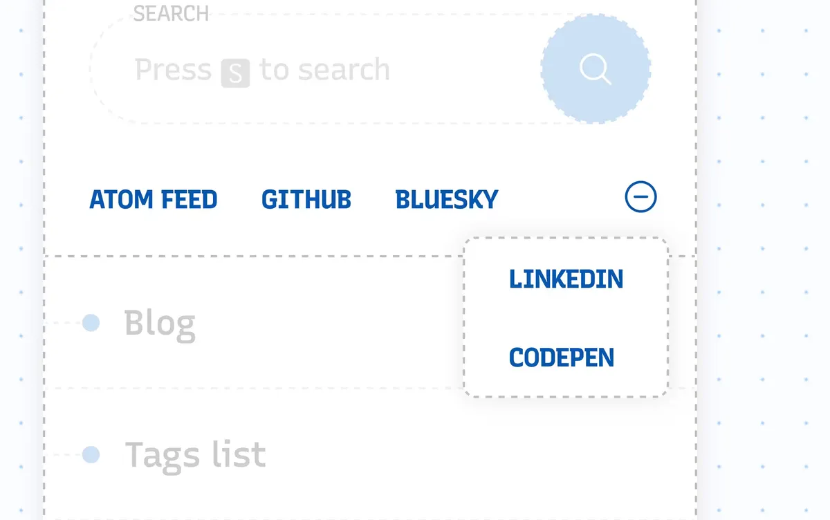Click the word 'Press' in the search placeholder
Screen dimensions: 830x520
pyautogui.click(x=173, y=70)
